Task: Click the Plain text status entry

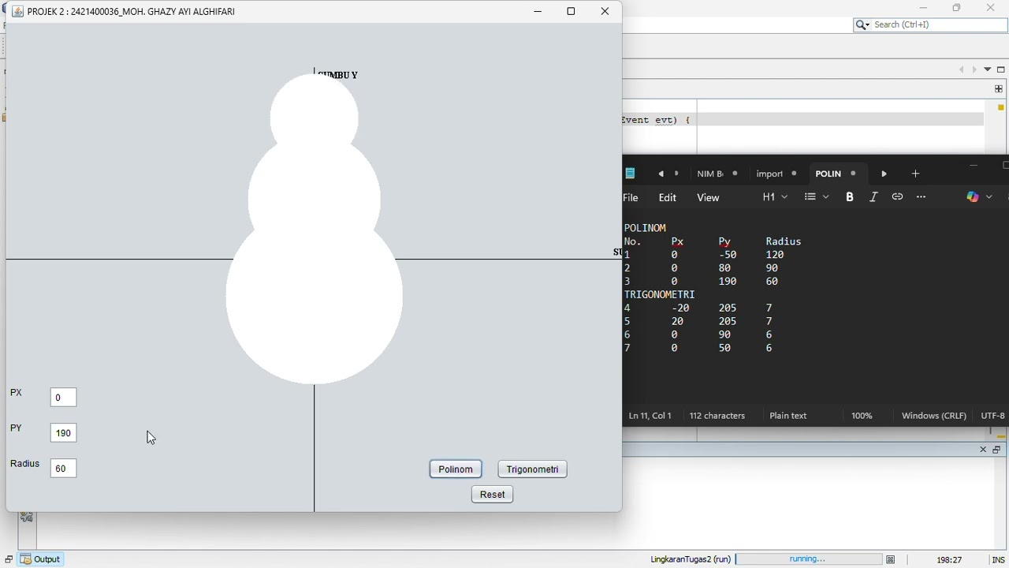Action: (788, 416)
